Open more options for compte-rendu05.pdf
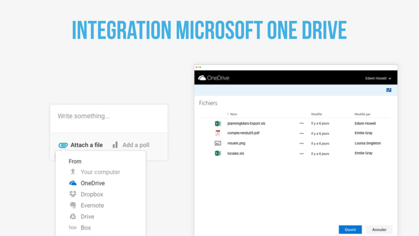 (302, 133)
